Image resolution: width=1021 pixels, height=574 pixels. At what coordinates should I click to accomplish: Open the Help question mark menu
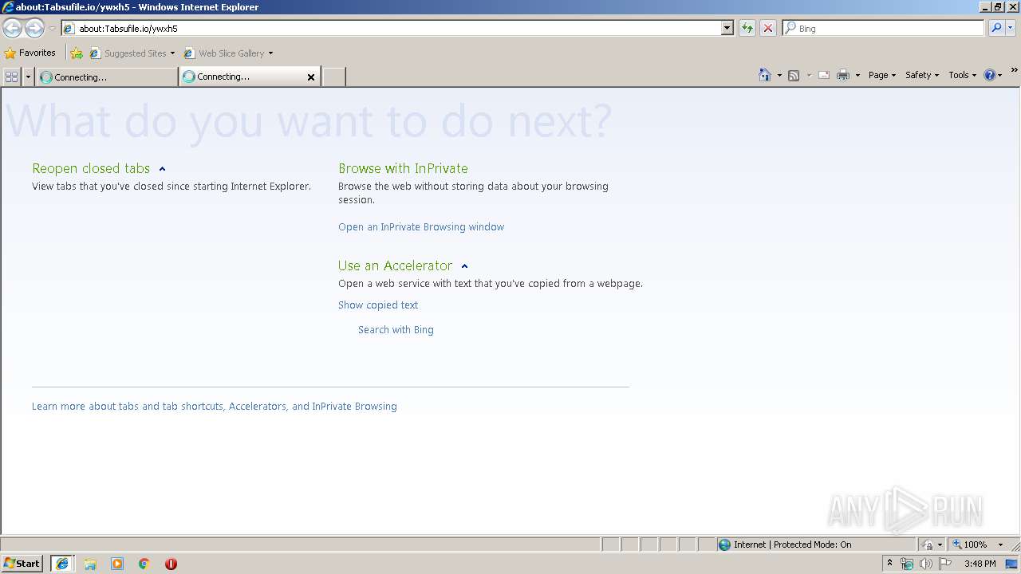pyautogui.click(x=993, y=75)
